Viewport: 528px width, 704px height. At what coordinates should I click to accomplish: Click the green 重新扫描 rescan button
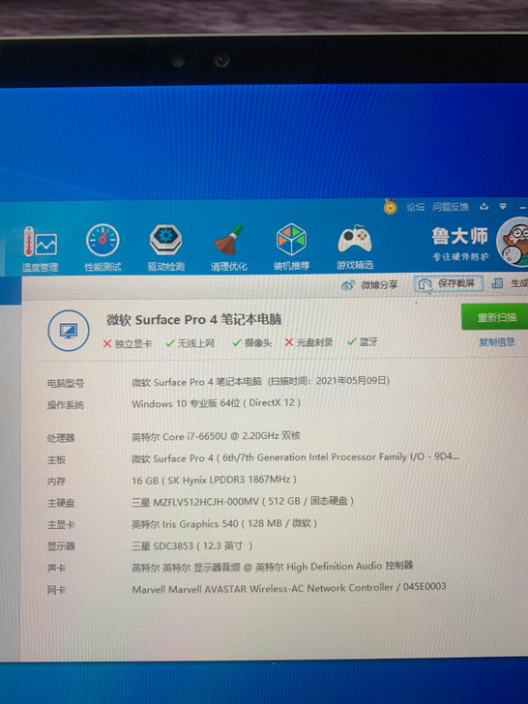(496, 317)
